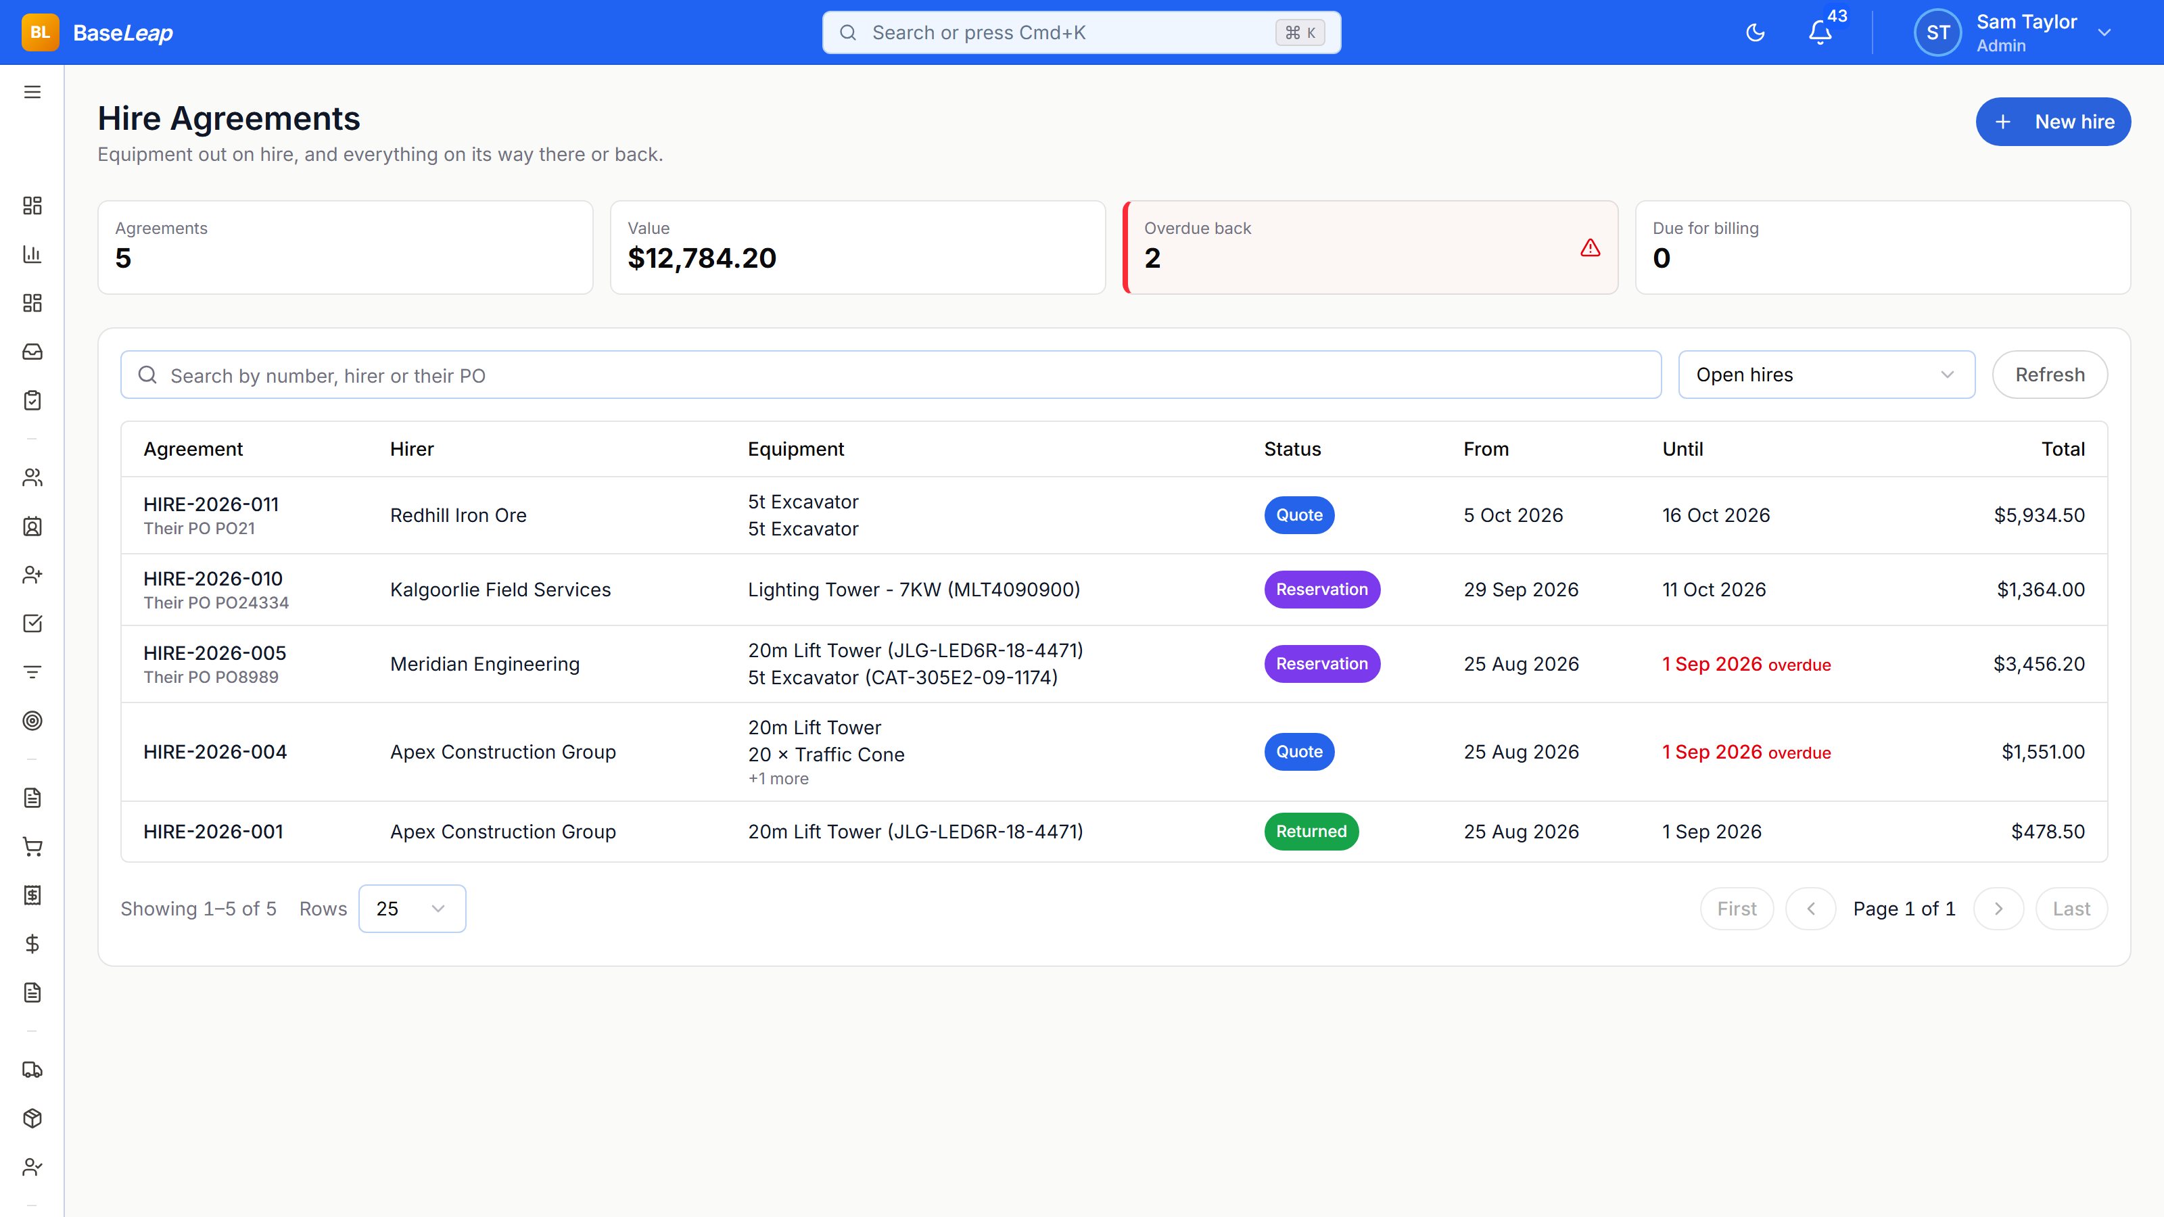The width and height of the screenshot is (2164, 1217).
Task: Open notifications bell with 43 badge
Action: [1820, 32]
